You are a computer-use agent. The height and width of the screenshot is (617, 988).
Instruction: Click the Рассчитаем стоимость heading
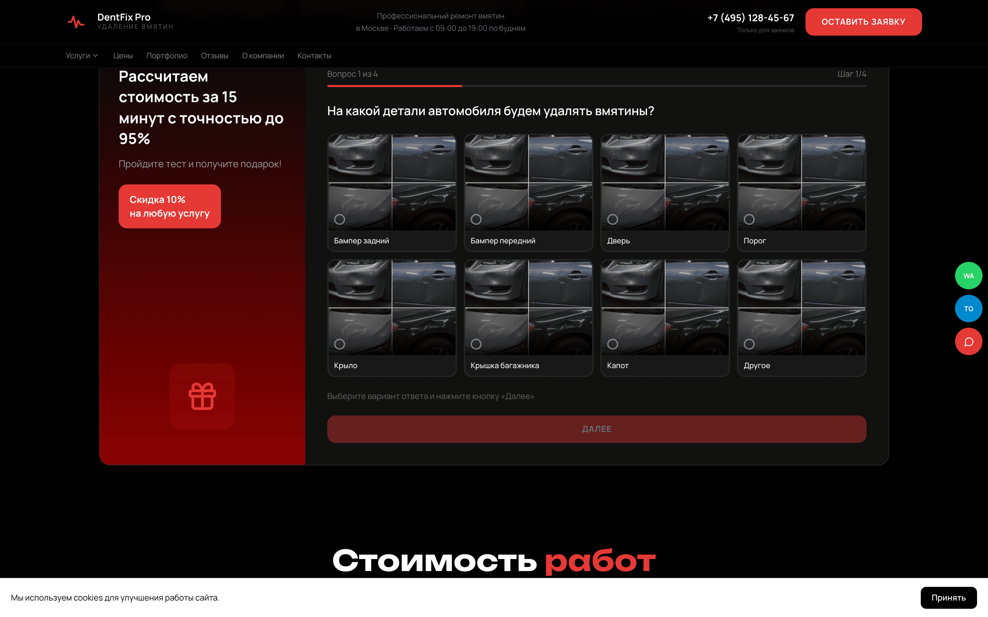201,107
